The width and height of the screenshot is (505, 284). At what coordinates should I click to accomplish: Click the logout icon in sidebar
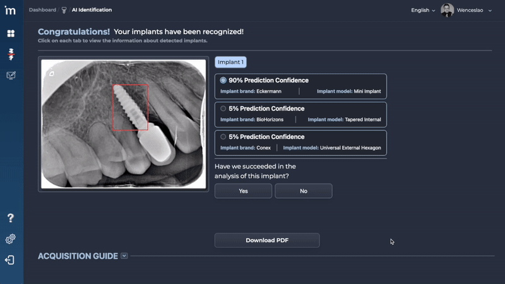11,260
